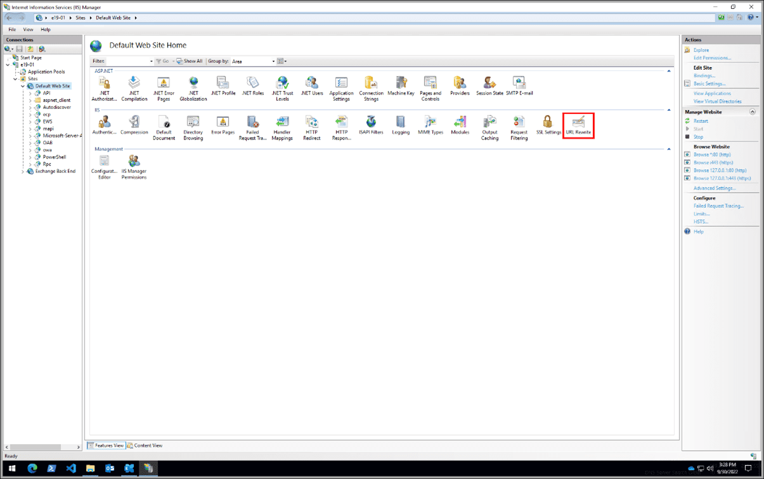Open Advanced Settings action link

pyautogui.click(x=715, y=188)
